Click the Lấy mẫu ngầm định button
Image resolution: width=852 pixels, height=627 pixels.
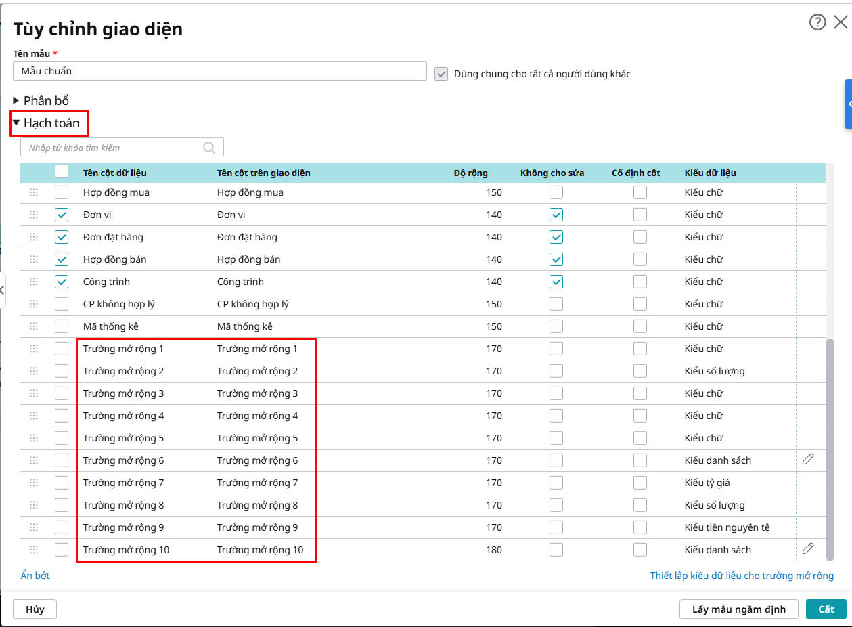(x=738, y=609)
